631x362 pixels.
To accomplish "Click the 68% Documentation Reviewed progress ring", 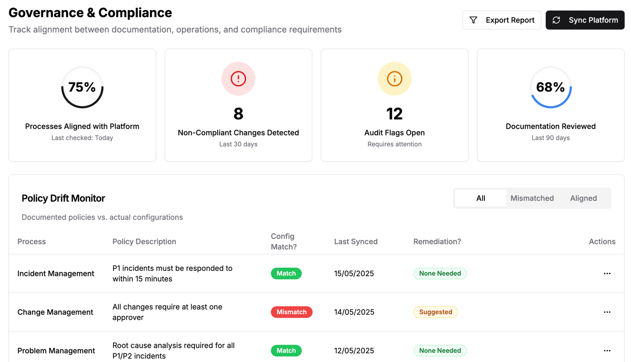I will (x=551, y=88).
